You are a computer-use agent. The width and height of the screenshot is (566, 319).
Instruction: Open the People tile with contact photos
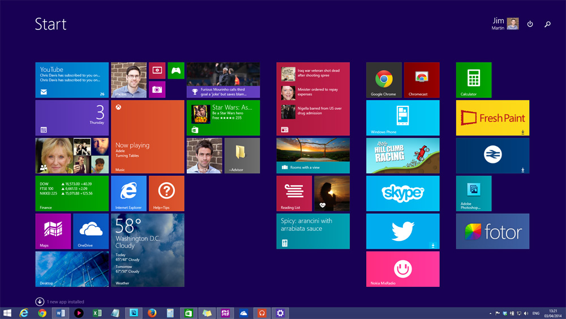(x=72, y=156)
